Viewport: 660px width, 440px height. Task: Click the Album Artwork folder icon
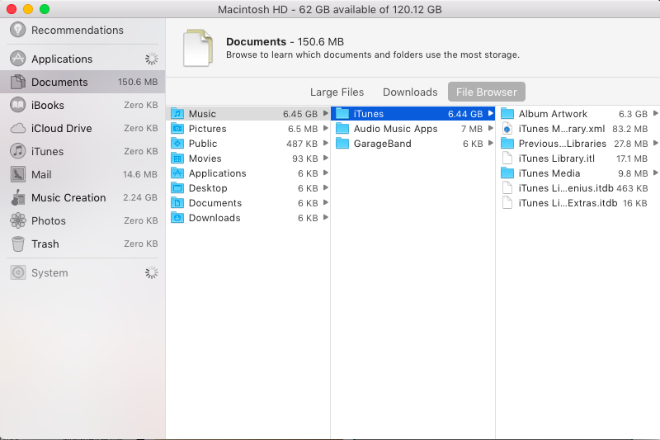[507, 114]
